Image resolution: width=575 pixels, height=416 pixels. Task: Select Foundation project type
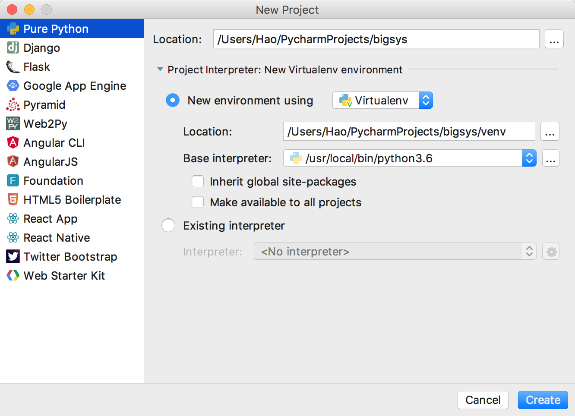pyautogui.click(x=53, y=181)
